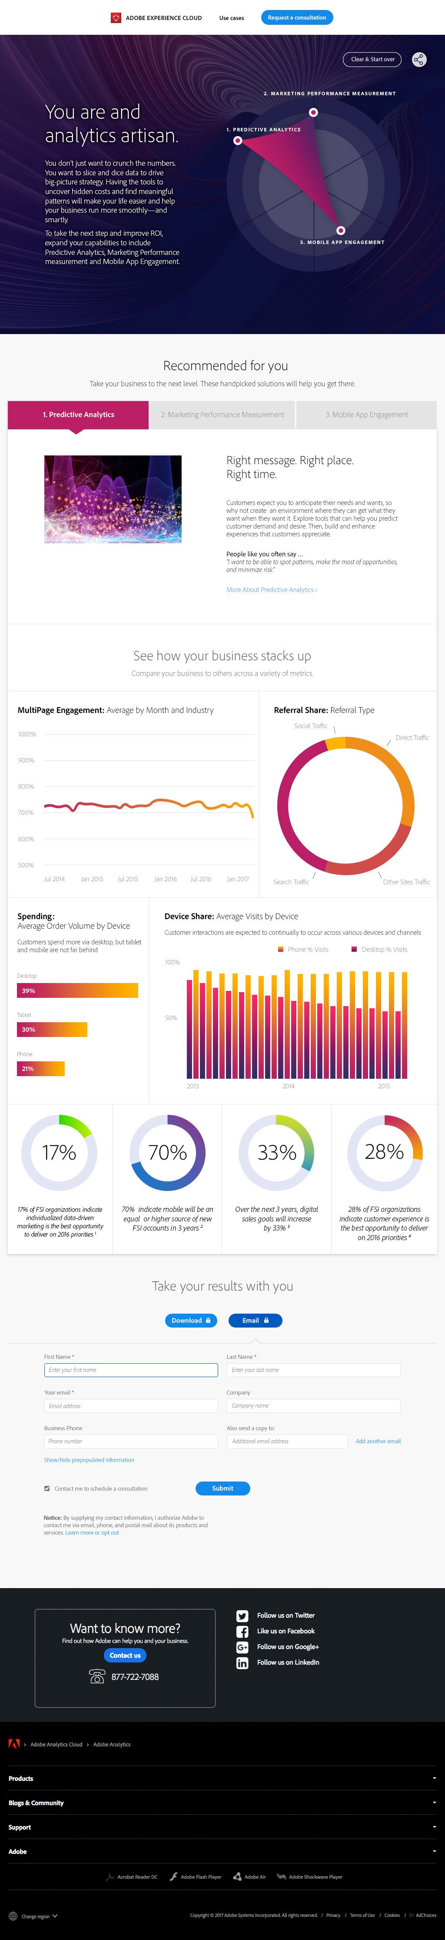Click the share icon in hero

tap(419, 60)
